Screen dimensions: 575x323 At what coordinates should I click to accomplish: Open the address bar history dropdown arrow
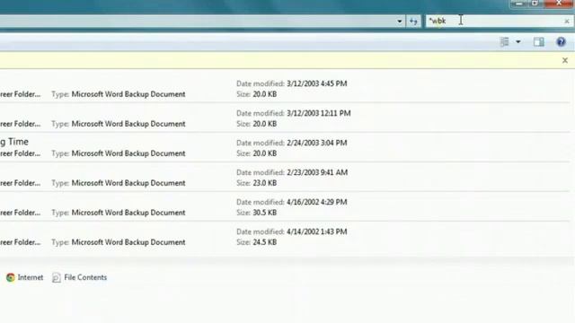[x=399, y=22]
